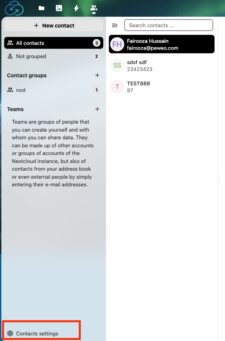The height and width of the screenshot is (341, 225).
Task: Open the Photos app icon
Action: (59, 8)
